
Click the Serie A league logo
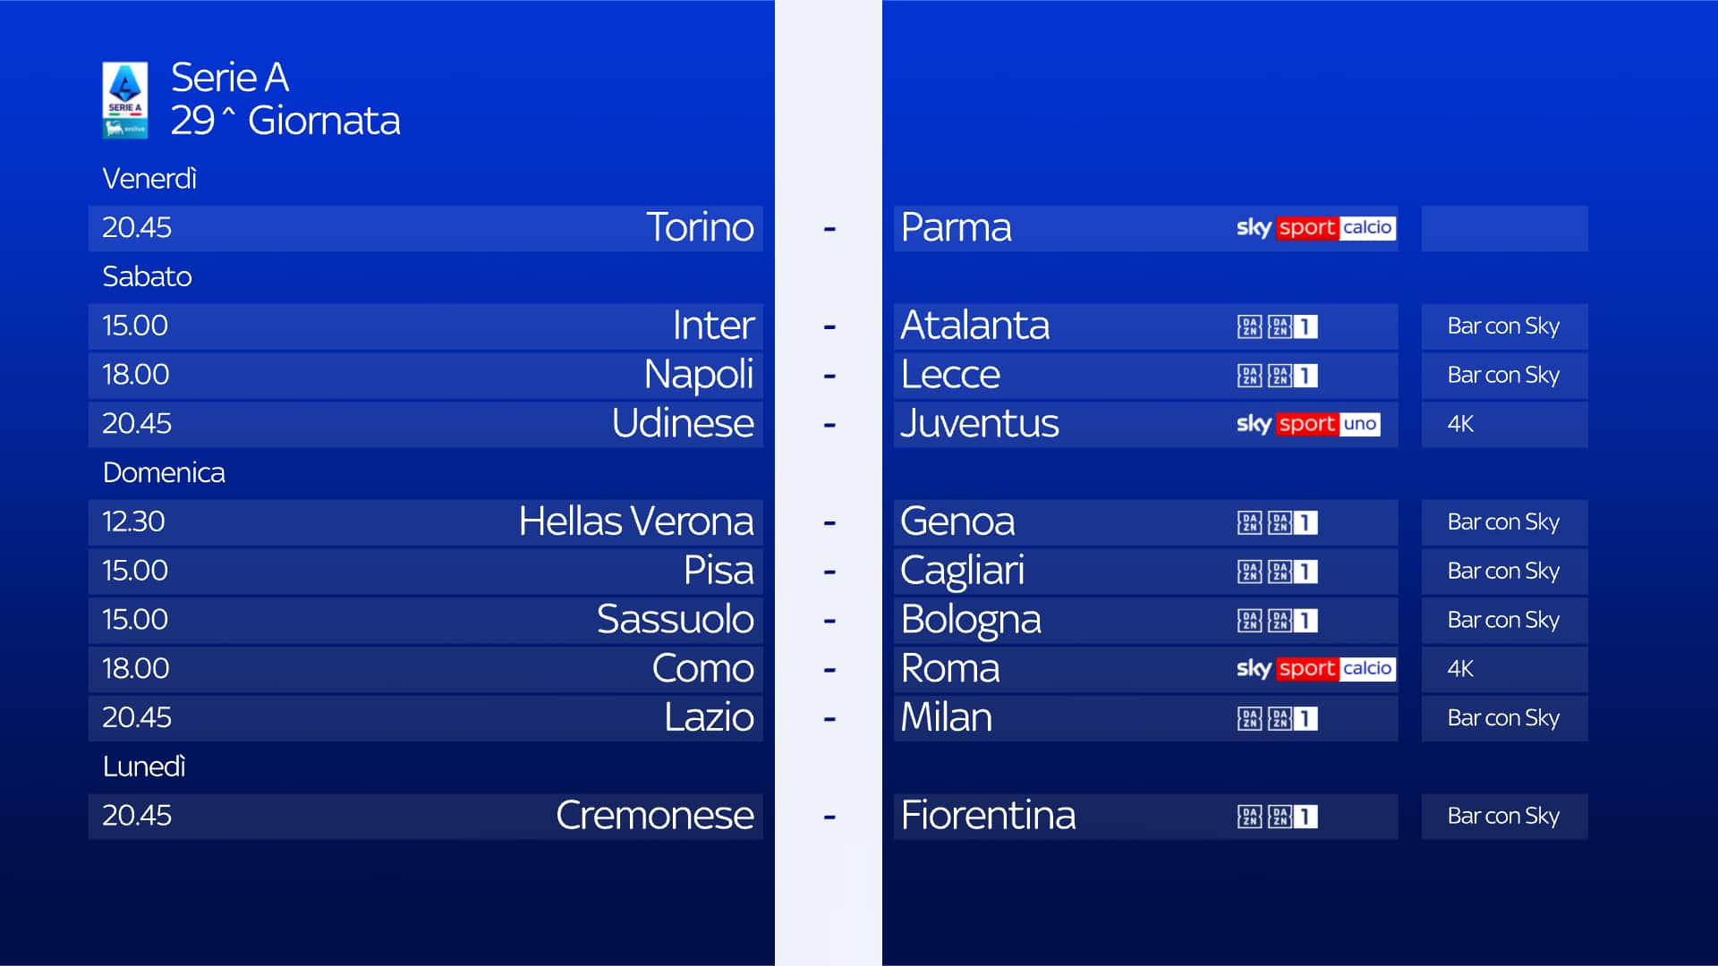click(124, 99)
